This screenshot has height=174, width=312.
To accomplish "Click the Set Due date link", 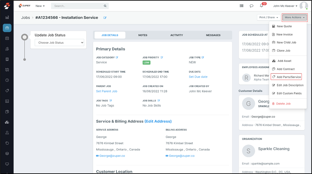I will [198, 77].
